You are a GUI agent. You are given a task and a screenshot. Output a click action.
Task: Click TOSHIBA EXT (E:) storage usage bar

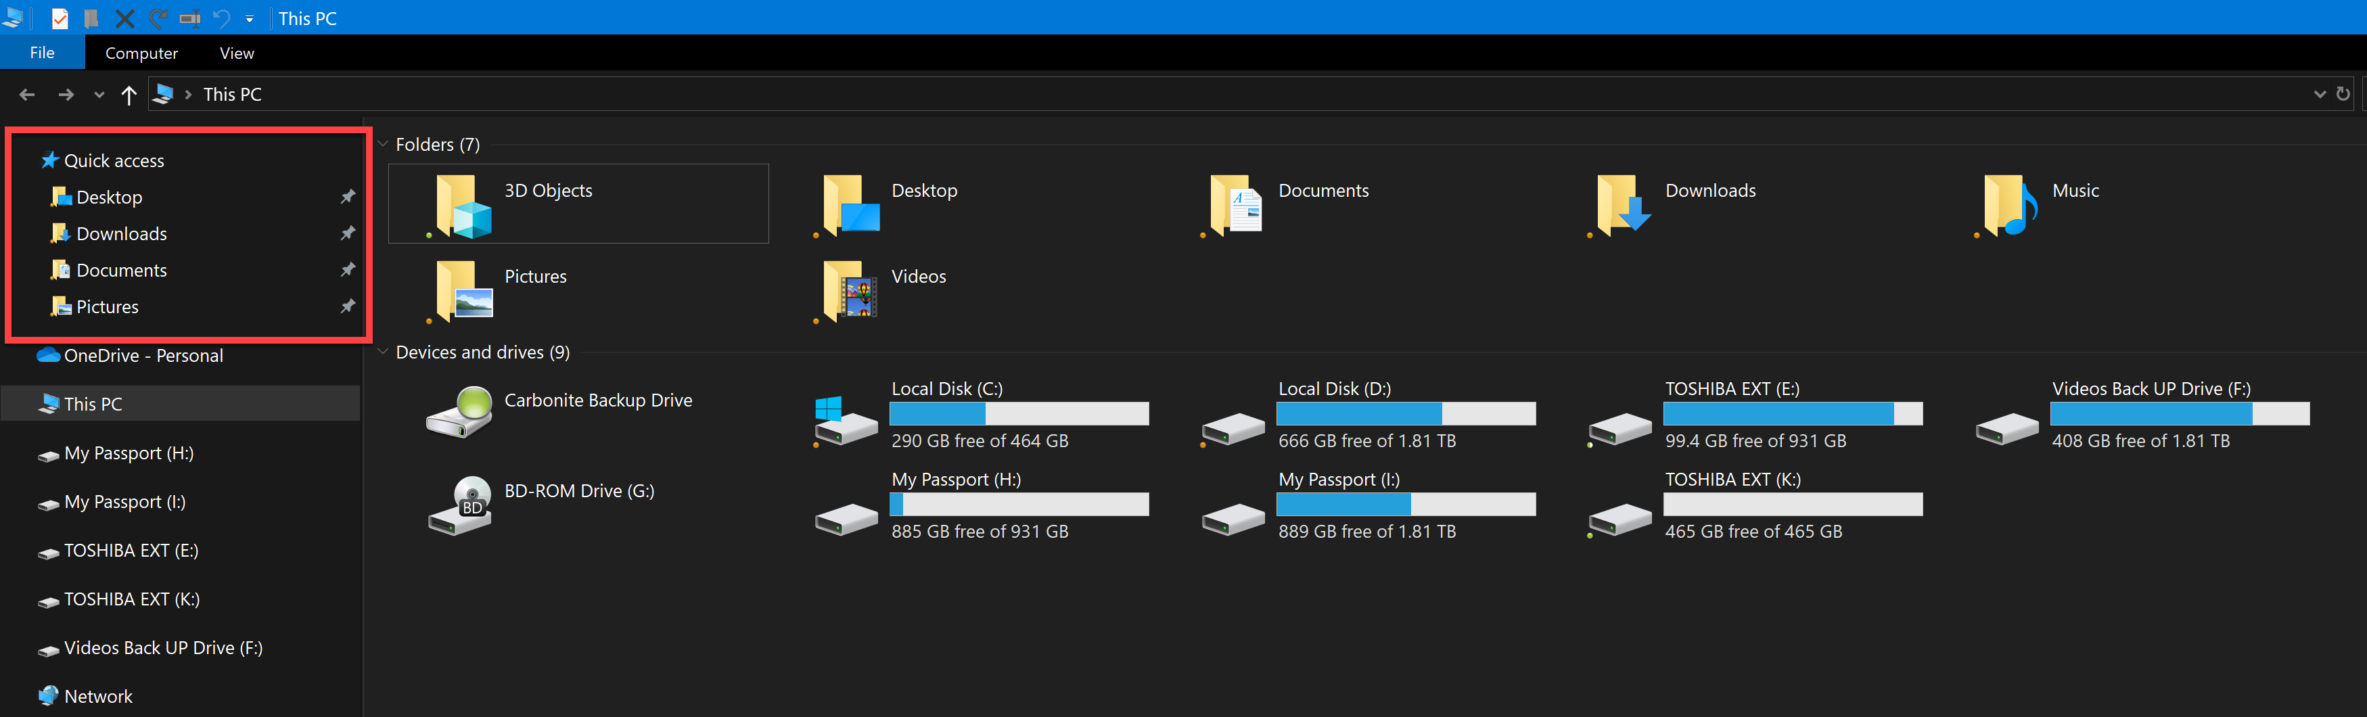click(1793, 414)
